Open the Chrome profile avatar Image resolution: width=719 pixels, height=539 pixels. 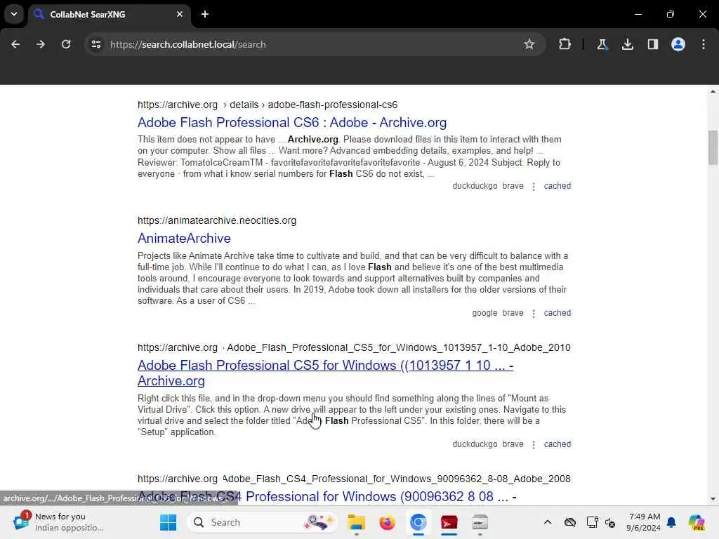pos(678,44)
